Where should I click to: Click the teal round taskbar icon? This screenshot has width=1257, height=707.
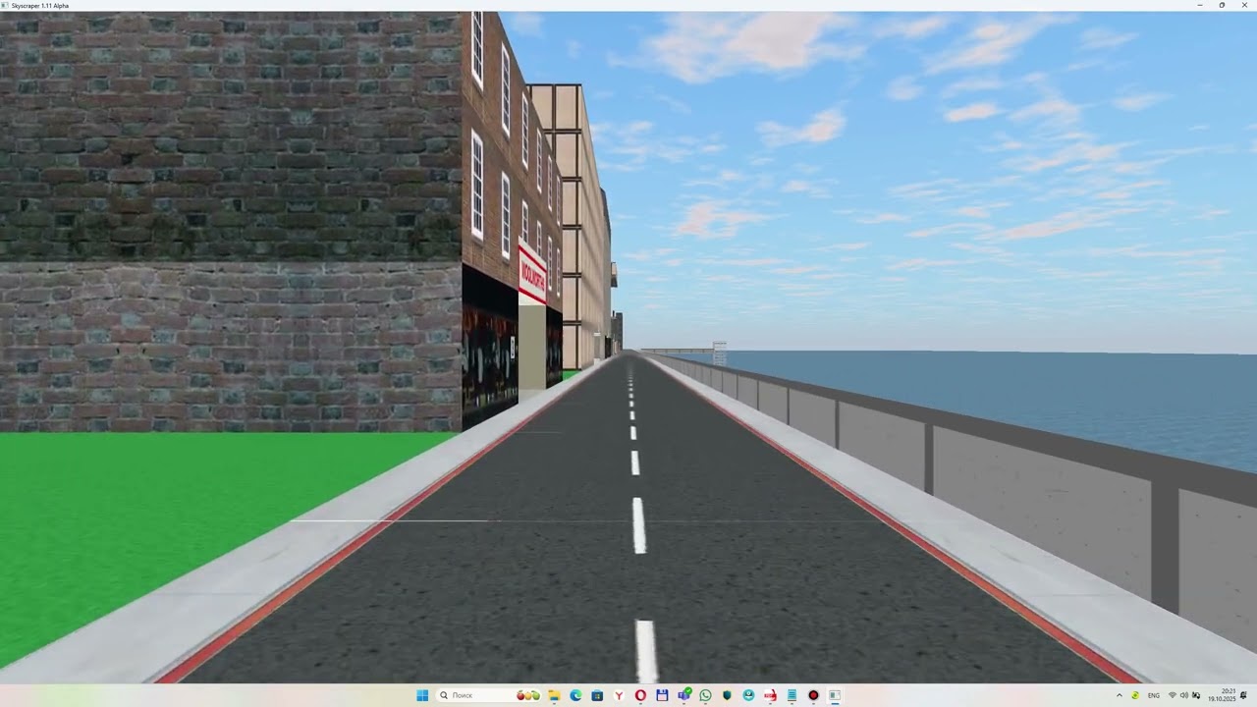click(748, 695)
